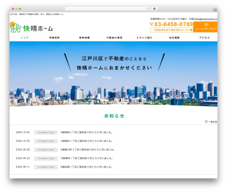Click the インフォメーション tag in the C様 row
This screenshot has height=192, width=227.
pos(46,141)
